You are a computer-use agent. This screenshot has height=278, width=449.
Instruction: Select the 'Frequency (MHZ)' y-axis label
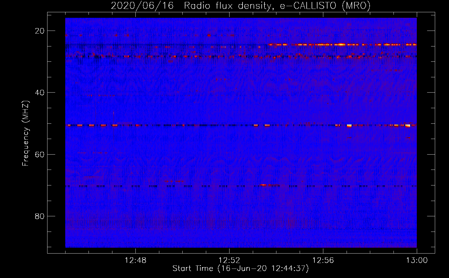pyautogui.click(x=26, y=133)
